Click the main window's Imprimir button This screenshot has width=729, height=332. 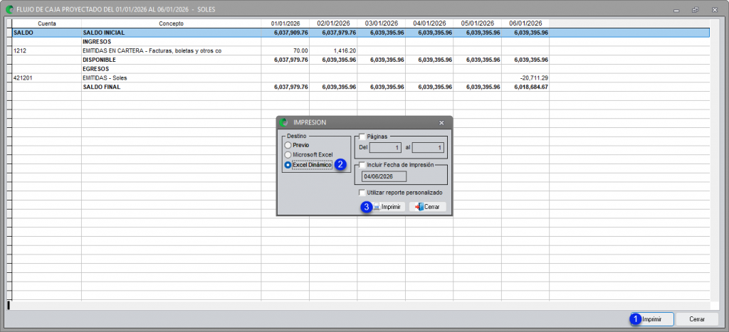pyautogui.click(x=651, y=319)
